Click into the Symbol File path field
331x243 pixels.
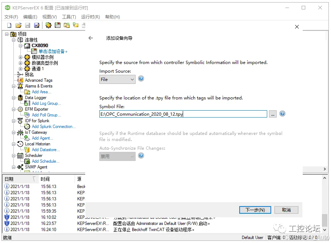coord(183,114)
